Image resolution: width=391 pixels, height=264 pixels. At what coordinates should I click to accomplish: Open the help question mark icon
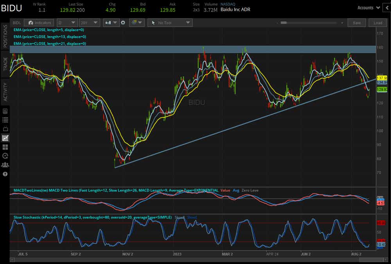[5, 174]
